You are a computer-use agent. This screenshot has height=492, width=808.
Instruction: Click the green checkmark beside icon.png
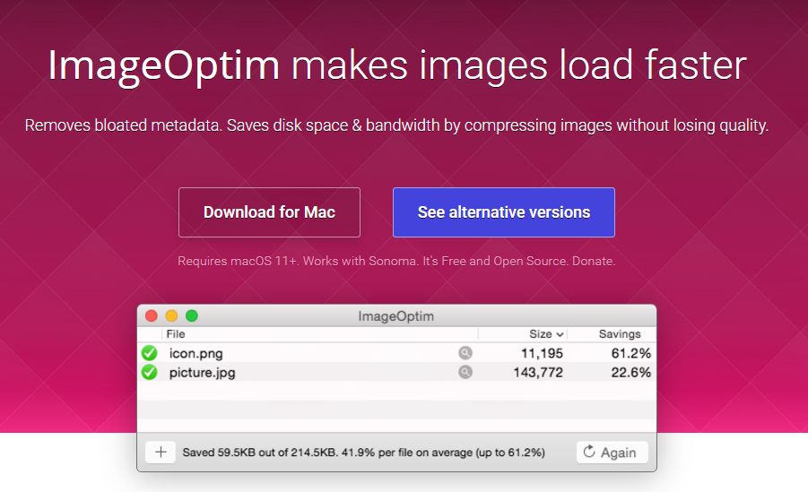click(150, 353)
